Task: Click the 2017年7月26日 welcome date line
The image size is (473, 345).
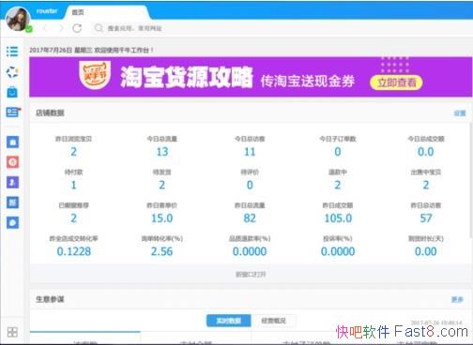Action: pyautogui.click(x=91, y=50)
